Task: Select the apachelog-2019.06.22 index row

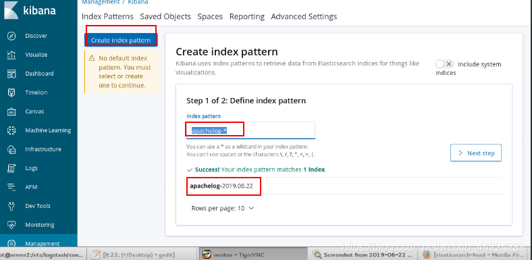Action: click(344, 186)
